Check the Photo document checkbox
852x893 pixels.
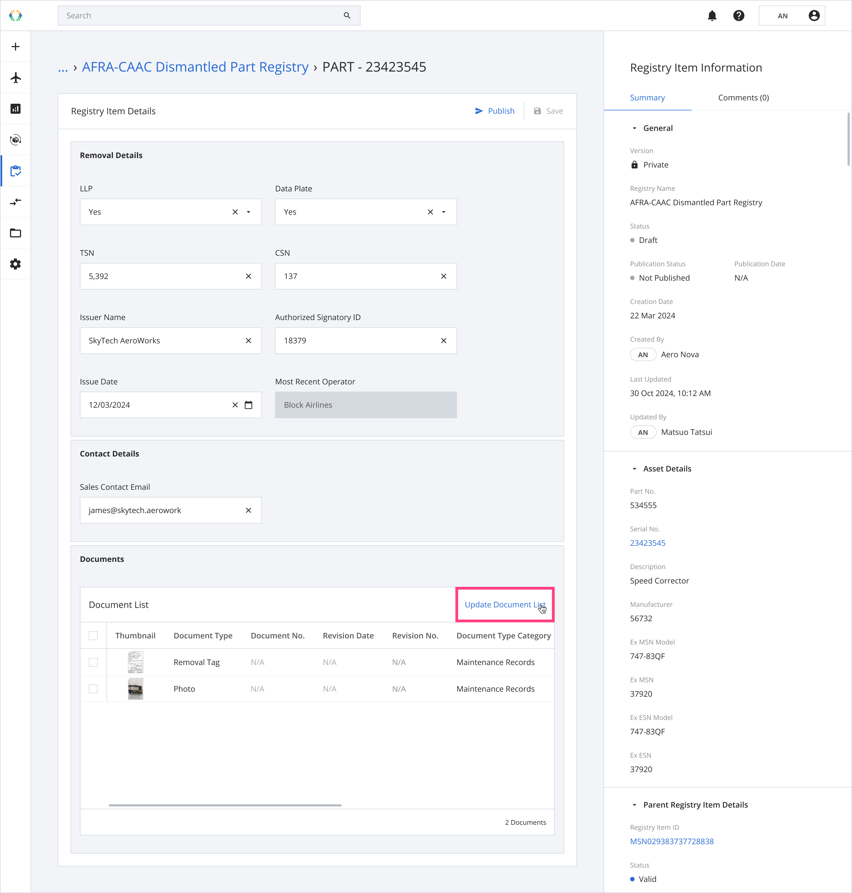pyautogui.click(x=93, y=689)
